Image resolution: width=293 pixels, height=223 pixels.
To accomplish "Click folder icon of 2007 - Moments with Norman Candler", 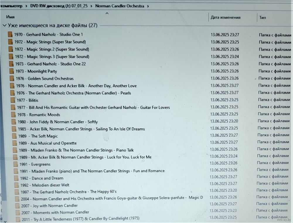I will click(18, 212).
